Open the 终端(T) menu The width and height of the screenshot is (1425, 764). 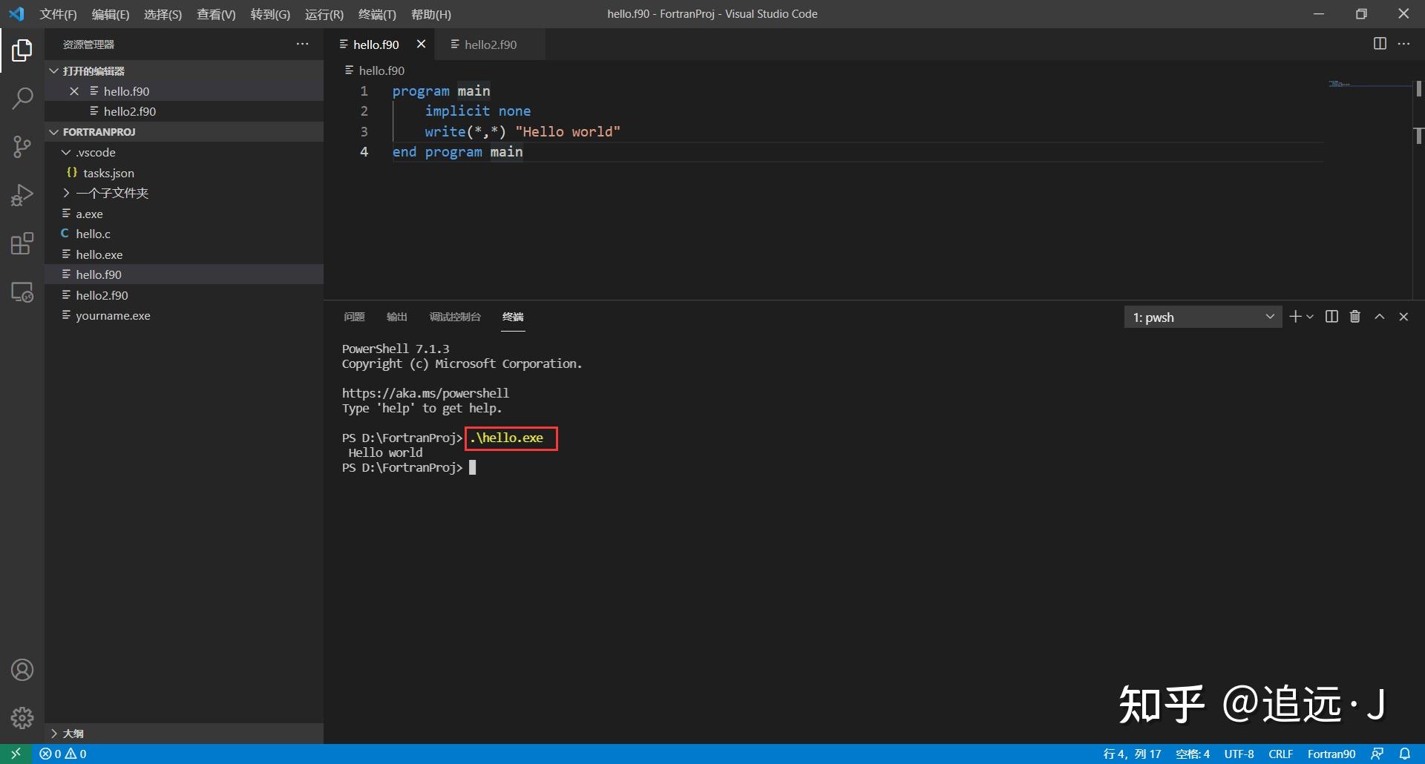click(377, 14)
